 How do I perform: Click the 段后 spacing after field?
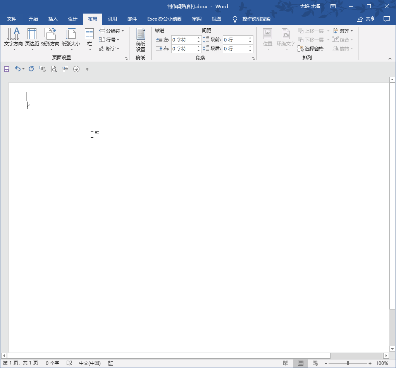point(235,48)
